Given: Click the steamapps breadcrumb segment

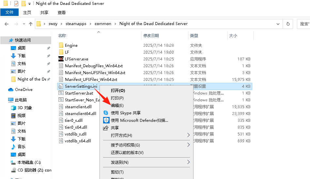Looking at the screenshot, I should point(76,24).
